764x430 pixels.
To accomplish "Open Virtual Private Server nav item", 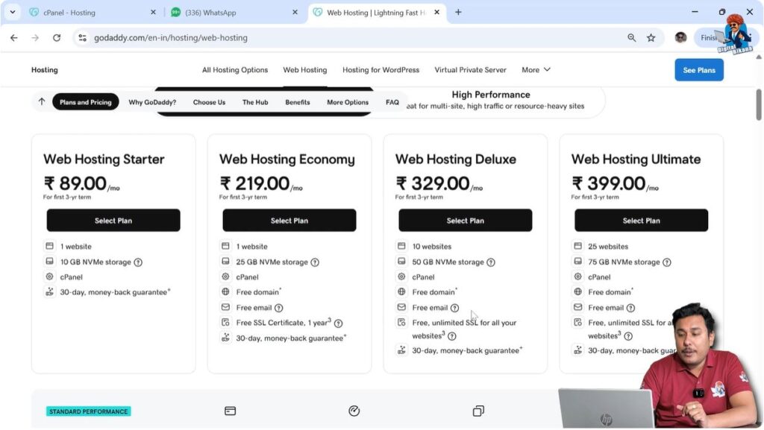I will [x=470, y=69].
